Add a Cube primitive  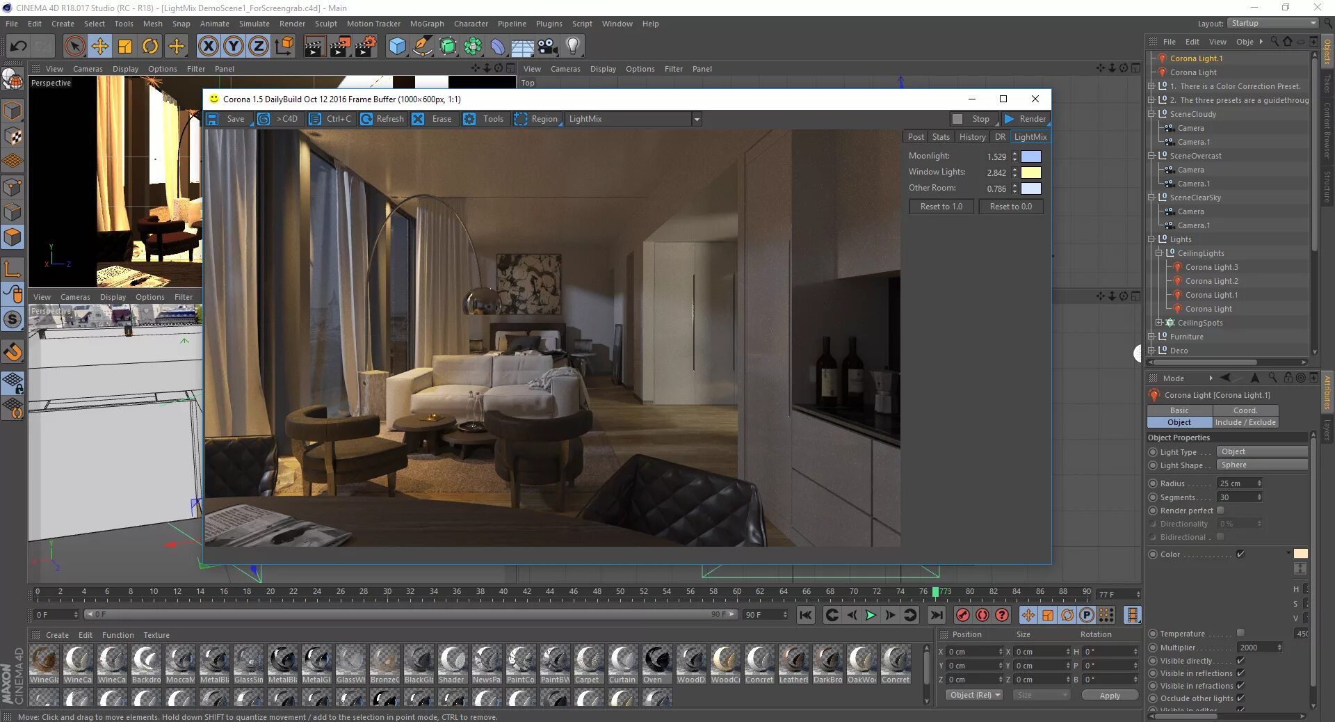(x=397, y=46)
